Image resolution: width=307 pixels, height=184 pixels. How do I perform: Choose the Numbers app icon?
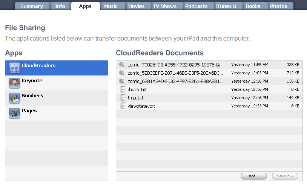14,98
